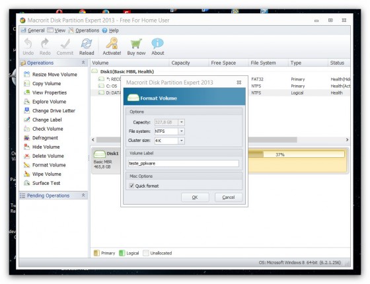Click the horizontal scrollbar left arrow
The height and width of the screenshot is (284, 370).
pyautogui.click(x=93, y=139)
